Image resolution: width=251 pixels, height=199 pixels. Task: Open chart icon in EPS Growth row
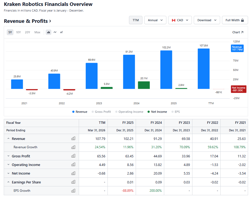coord(73,191)
